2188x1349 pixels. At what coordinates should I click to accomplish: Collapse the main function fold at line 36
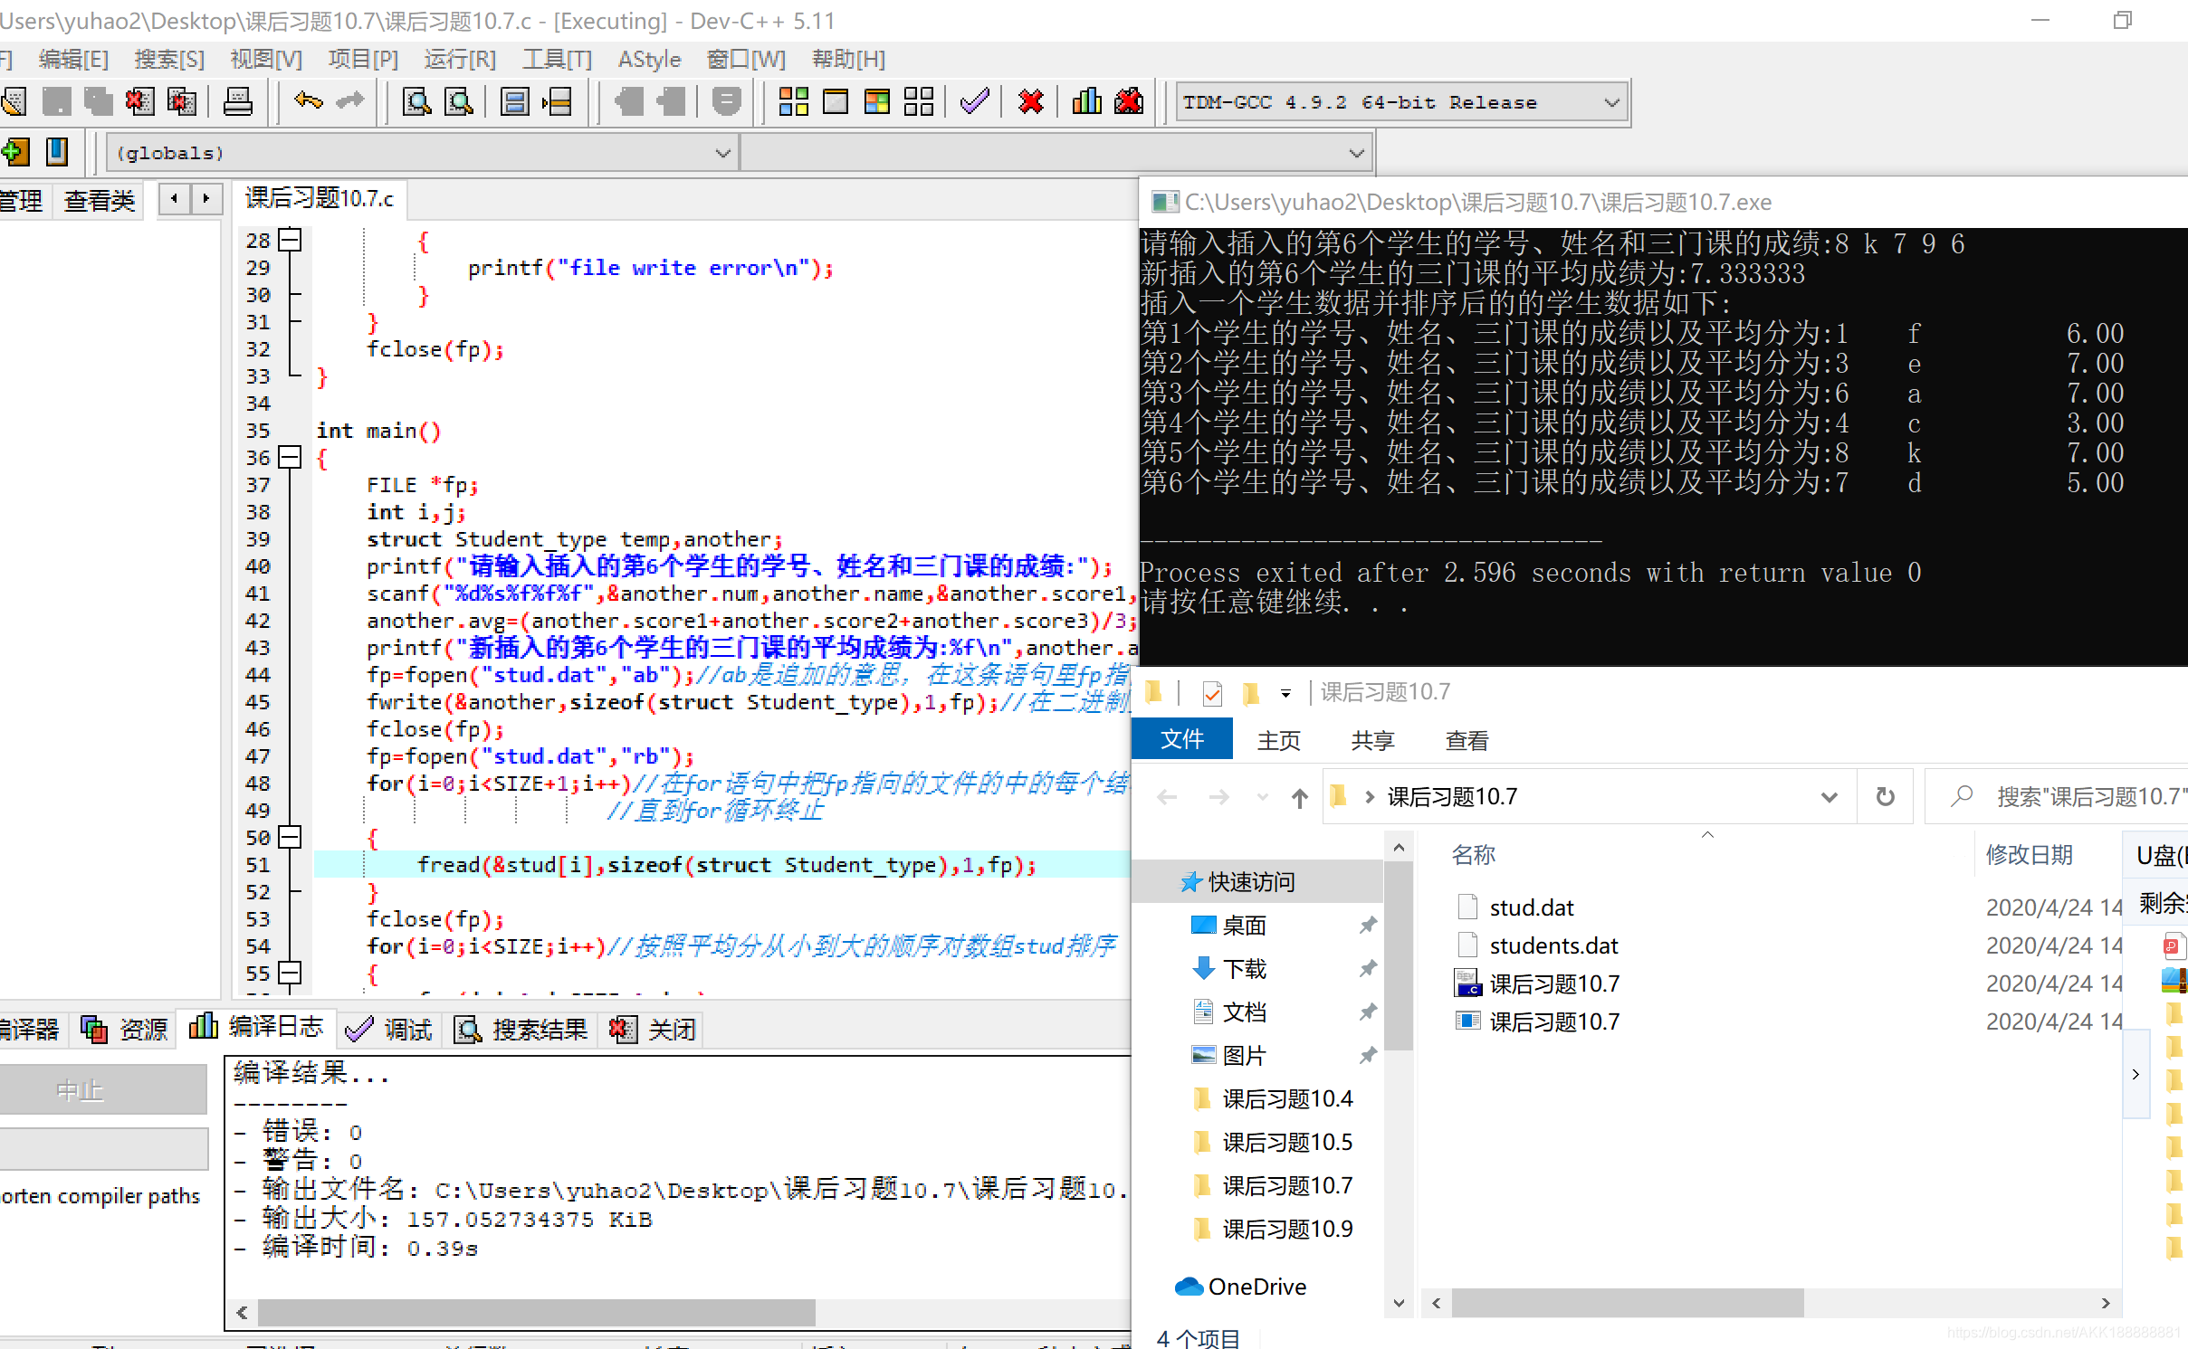(x=290, y=458)
